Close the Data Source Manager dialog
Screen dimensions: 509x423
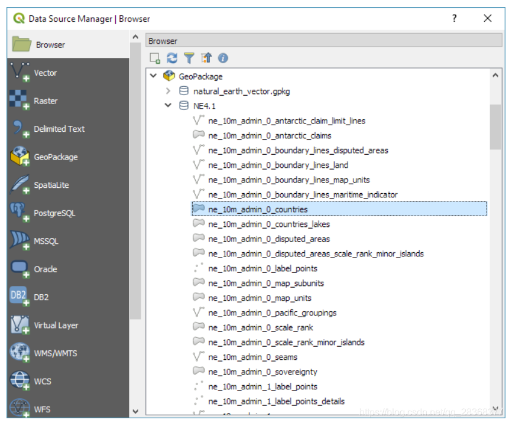[488, 18]
